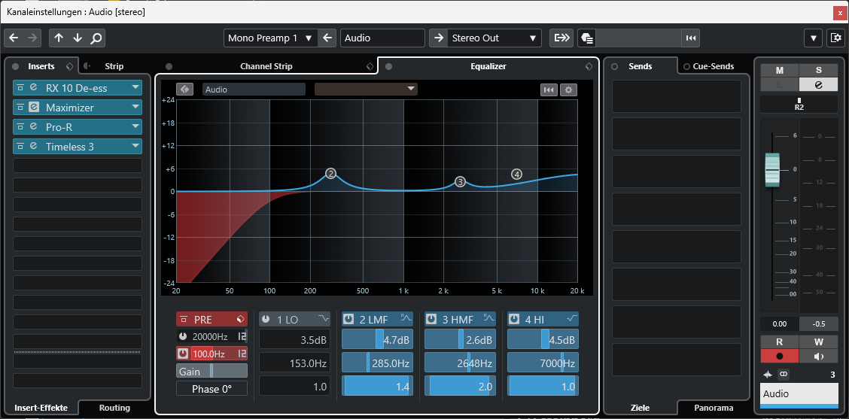Screen dimensions: 849x419
Task: Solo channel with the S button
Action: click(x=819, y=70)
